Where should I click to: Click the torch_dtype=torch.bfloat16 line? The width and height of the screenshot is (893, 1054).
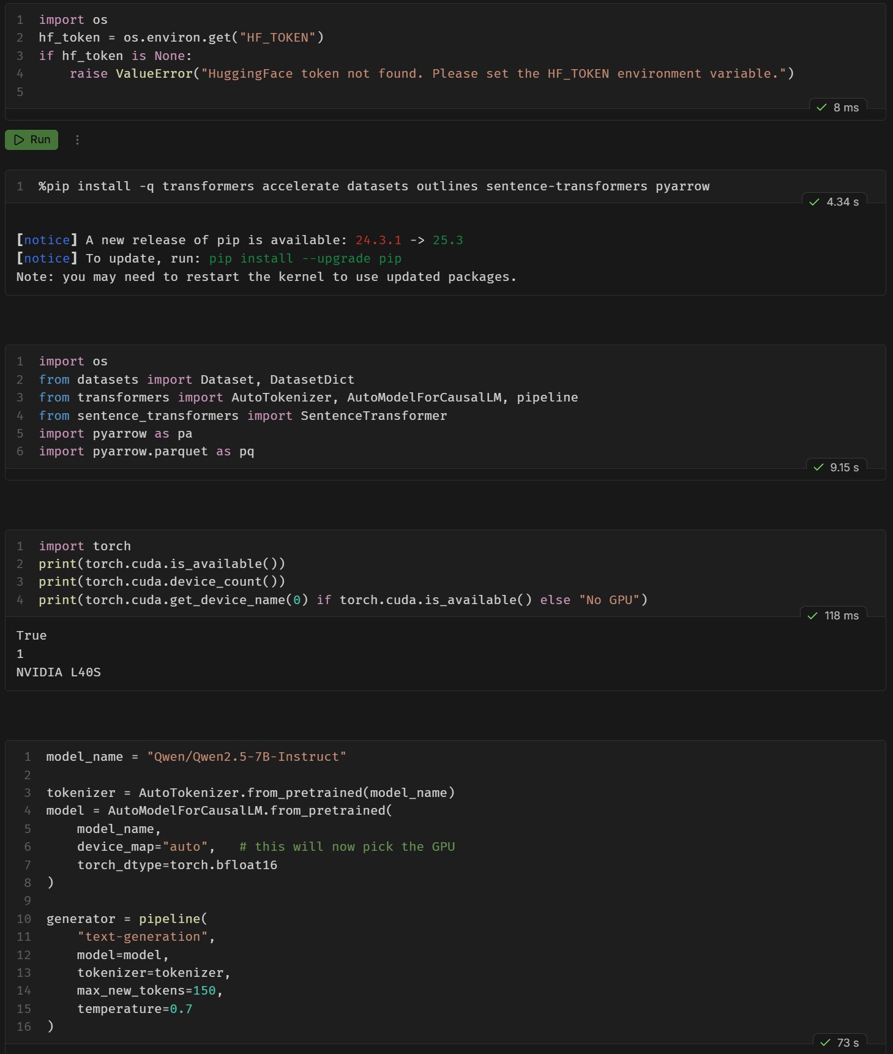point(177,865)
